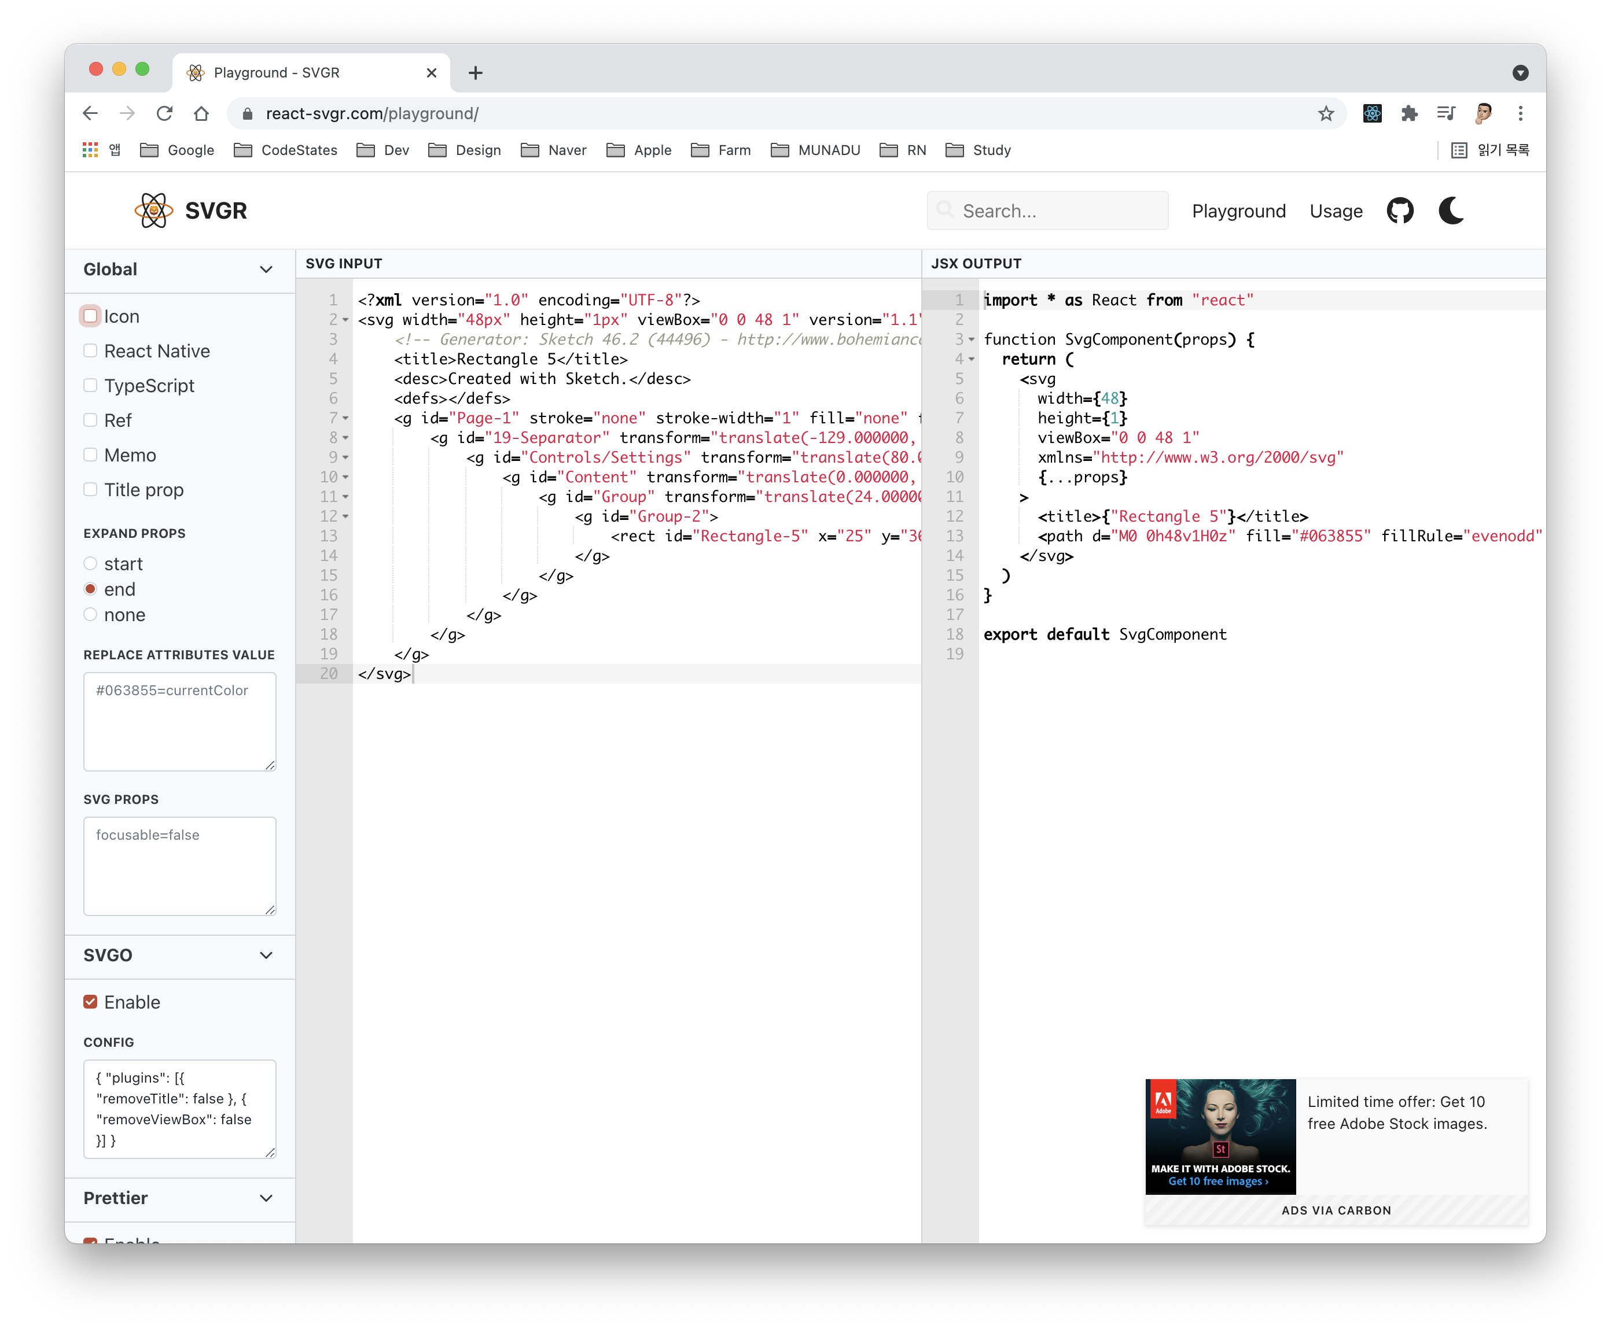Open the Chrome profile avatar
Viewport: 1611px width, 1329px height.
(1483, 113)
